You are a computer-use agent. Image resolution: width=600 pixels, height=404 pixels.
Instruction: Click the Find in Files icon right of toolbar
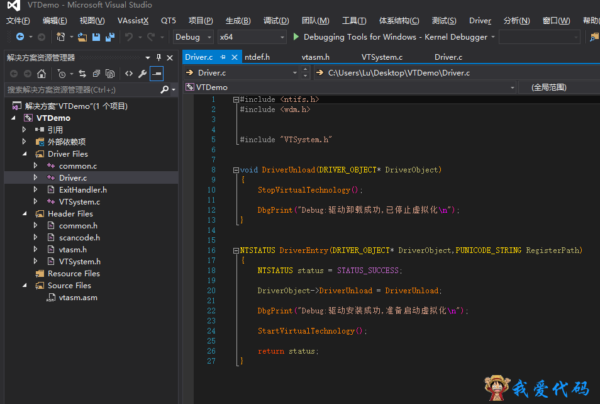594,37
